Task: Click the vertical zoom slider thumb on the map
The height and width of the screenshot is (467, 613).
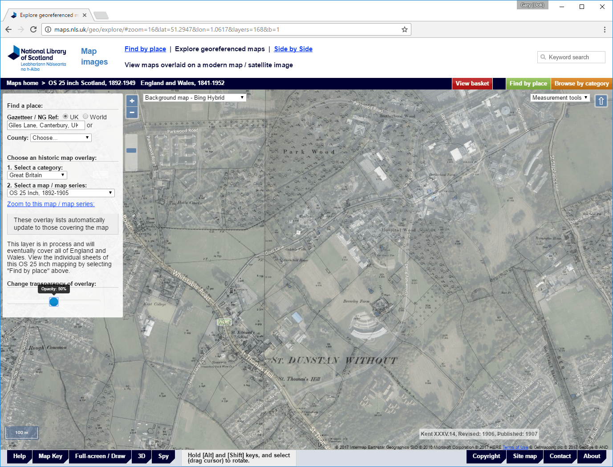Action: tap(131, 150)
